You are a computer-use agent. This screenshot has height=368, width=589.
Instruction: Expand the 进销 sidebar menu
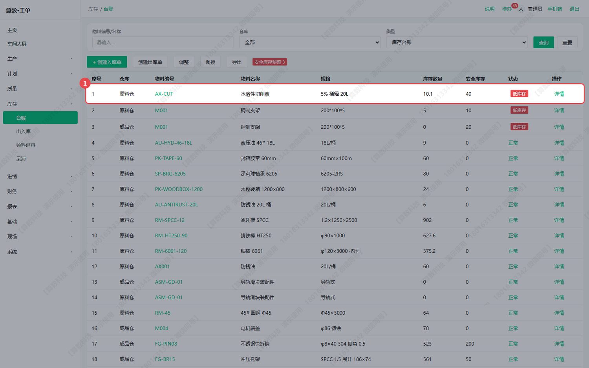[40, 176]
